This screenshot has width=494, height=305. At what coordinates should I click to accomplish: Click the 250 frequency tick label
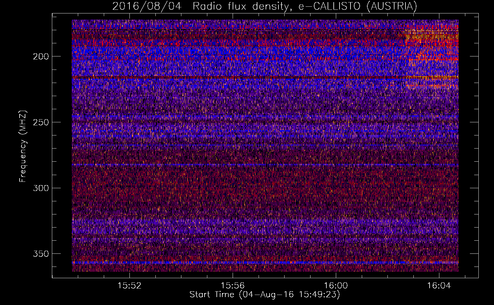[41, 122]
